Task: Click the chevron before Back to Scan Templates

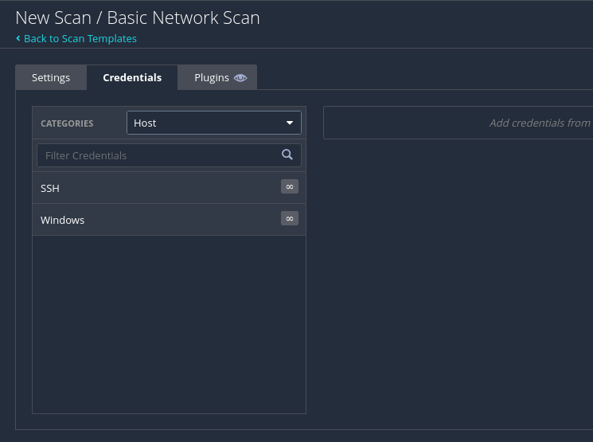Action: [x=18, y=38]
